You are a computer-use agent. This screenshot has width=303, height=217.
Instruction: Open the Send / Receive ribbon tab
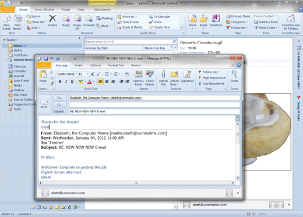[44, 9]
